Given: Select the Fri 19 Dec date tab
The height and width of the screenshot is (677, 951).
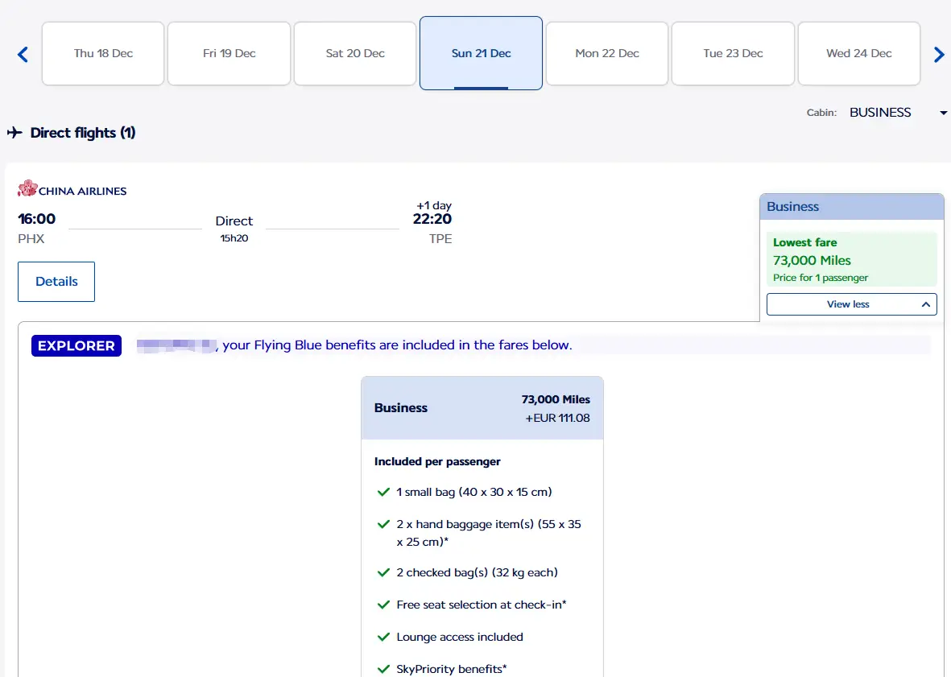Looking at the screenshot, I should pyautogui.click(x=229, y=54).
